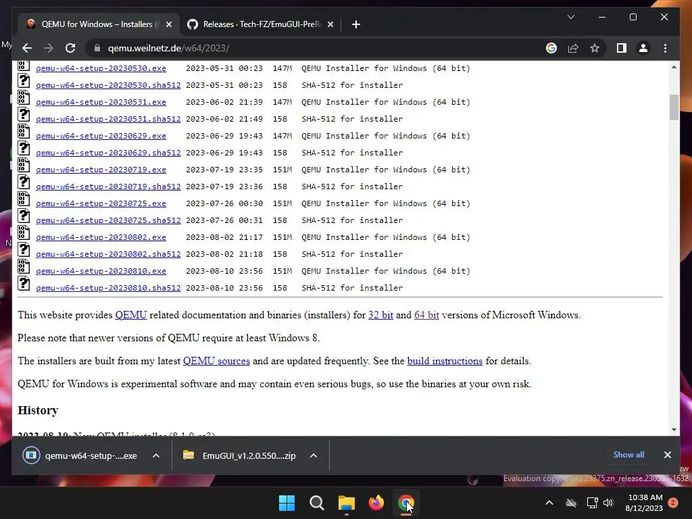Screen dimensions: 692x519
Task: Open qemu-w64-setup-20230719.sha512 link
Action: coord(108,187)
